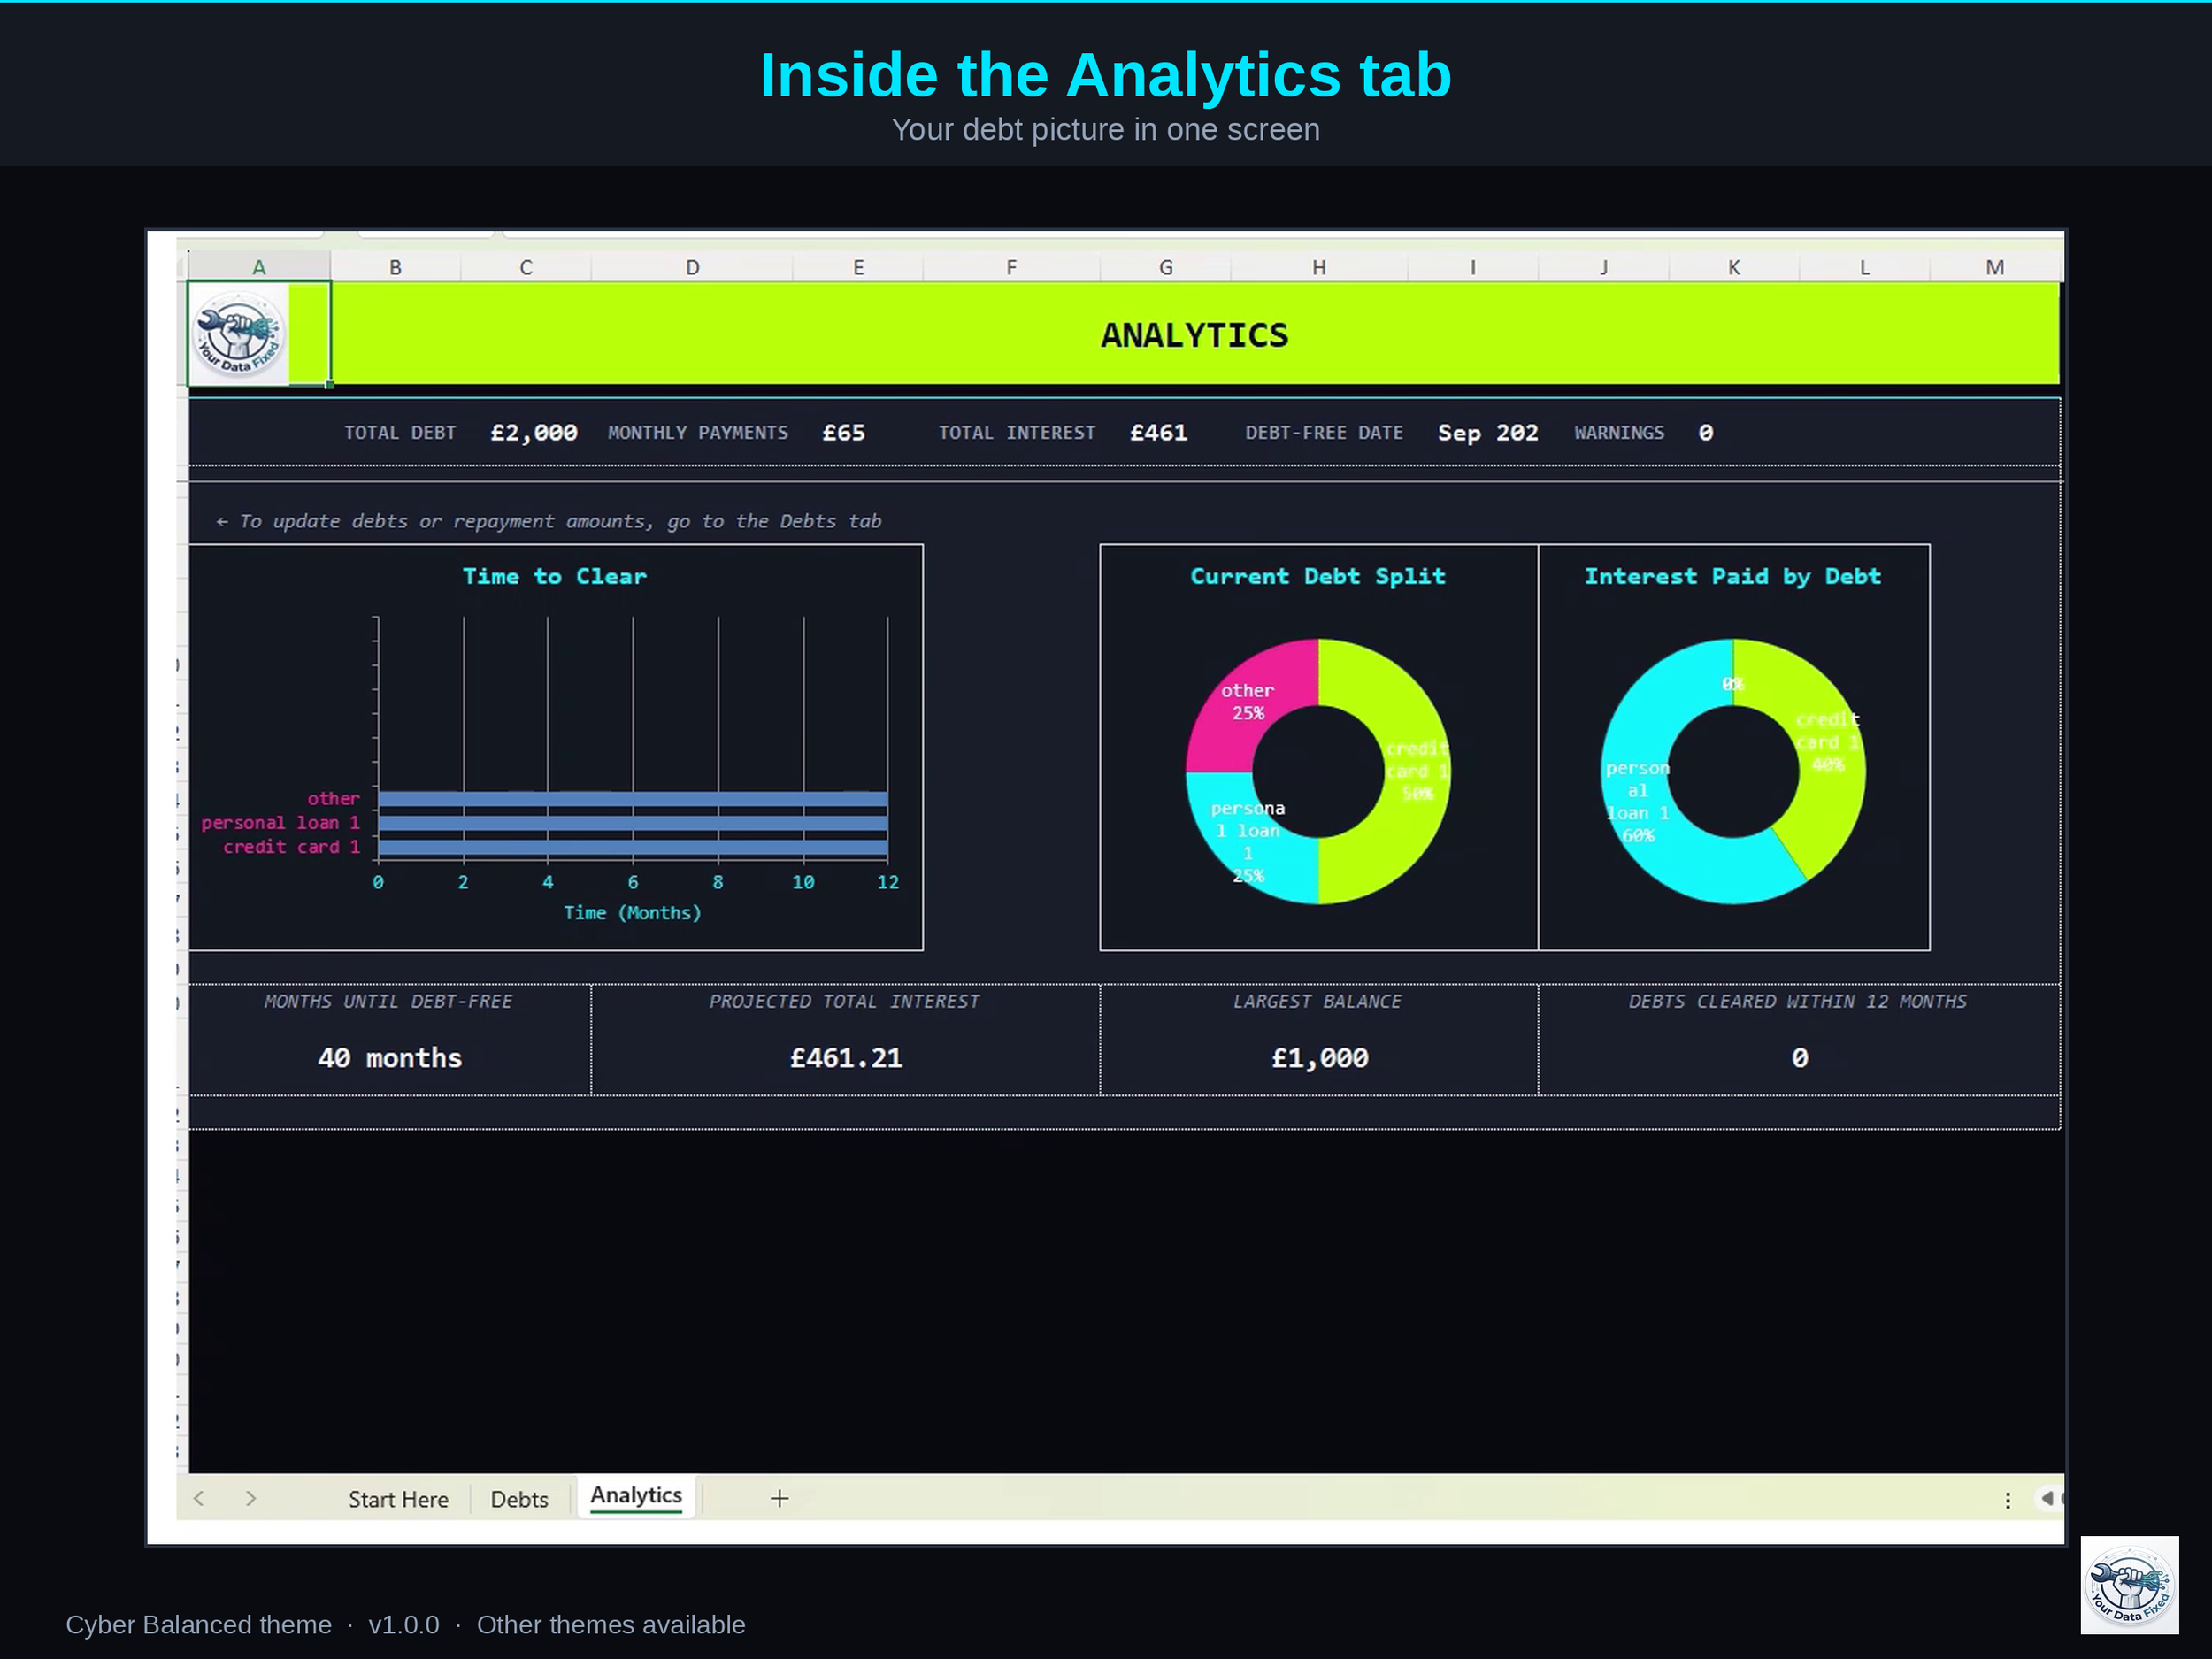
Task: Click the Current Debt Split chart title
Action: click(x=1318, y=576)
